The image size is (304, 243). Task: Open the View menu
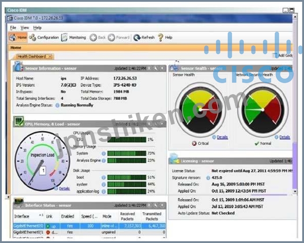point(25,28)
